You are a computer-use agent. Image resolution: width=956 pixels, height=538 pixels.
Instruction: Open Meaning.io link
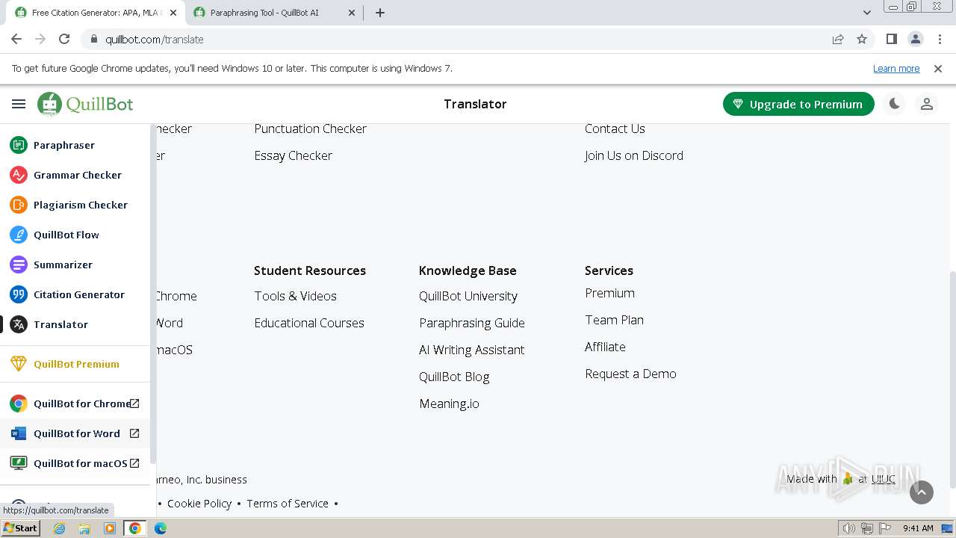click(x=449, y=403)
